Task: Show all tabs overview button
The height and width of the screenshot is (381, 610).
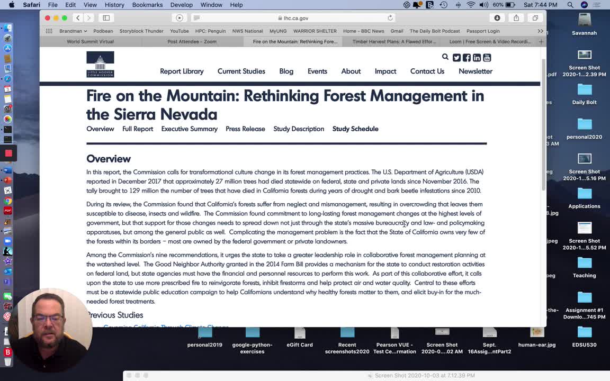Action: point(535,18)
